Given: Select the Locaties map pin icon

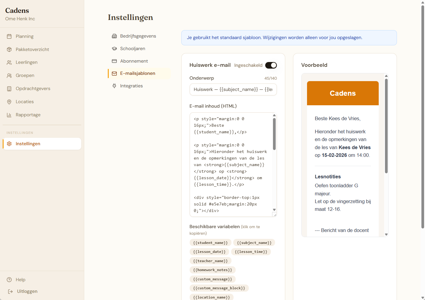Looking at the screenshot, I should 10,101.
